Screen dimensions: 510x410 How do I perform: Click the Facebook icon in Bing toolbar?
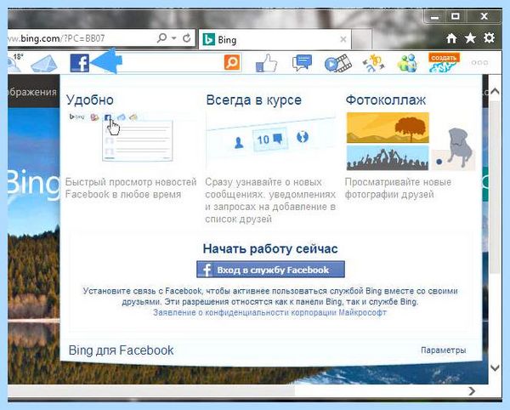(80, 63)
